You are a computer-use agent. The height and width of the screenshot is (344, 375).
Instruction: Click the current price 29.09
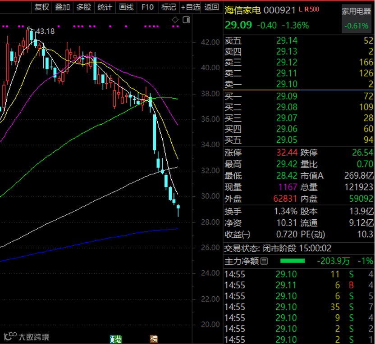tap(238, 25)
